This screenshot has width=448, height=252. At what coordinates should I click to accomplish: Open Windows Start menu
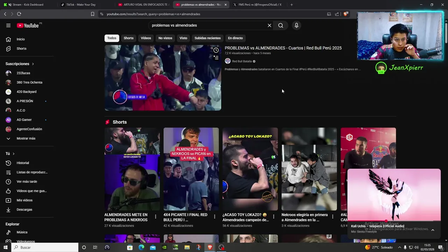(5, 247)
